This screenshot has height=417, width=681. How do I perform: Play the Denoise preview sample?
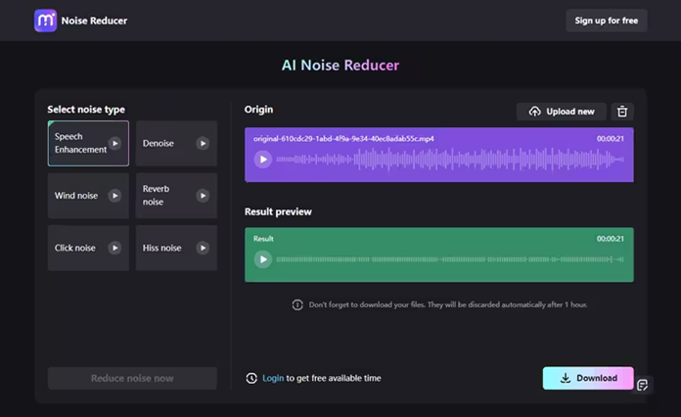(x=203, y=144)
